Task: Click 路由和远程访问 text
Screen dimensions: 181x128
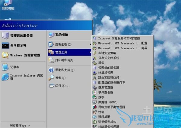Action: [x=109, y=78]
